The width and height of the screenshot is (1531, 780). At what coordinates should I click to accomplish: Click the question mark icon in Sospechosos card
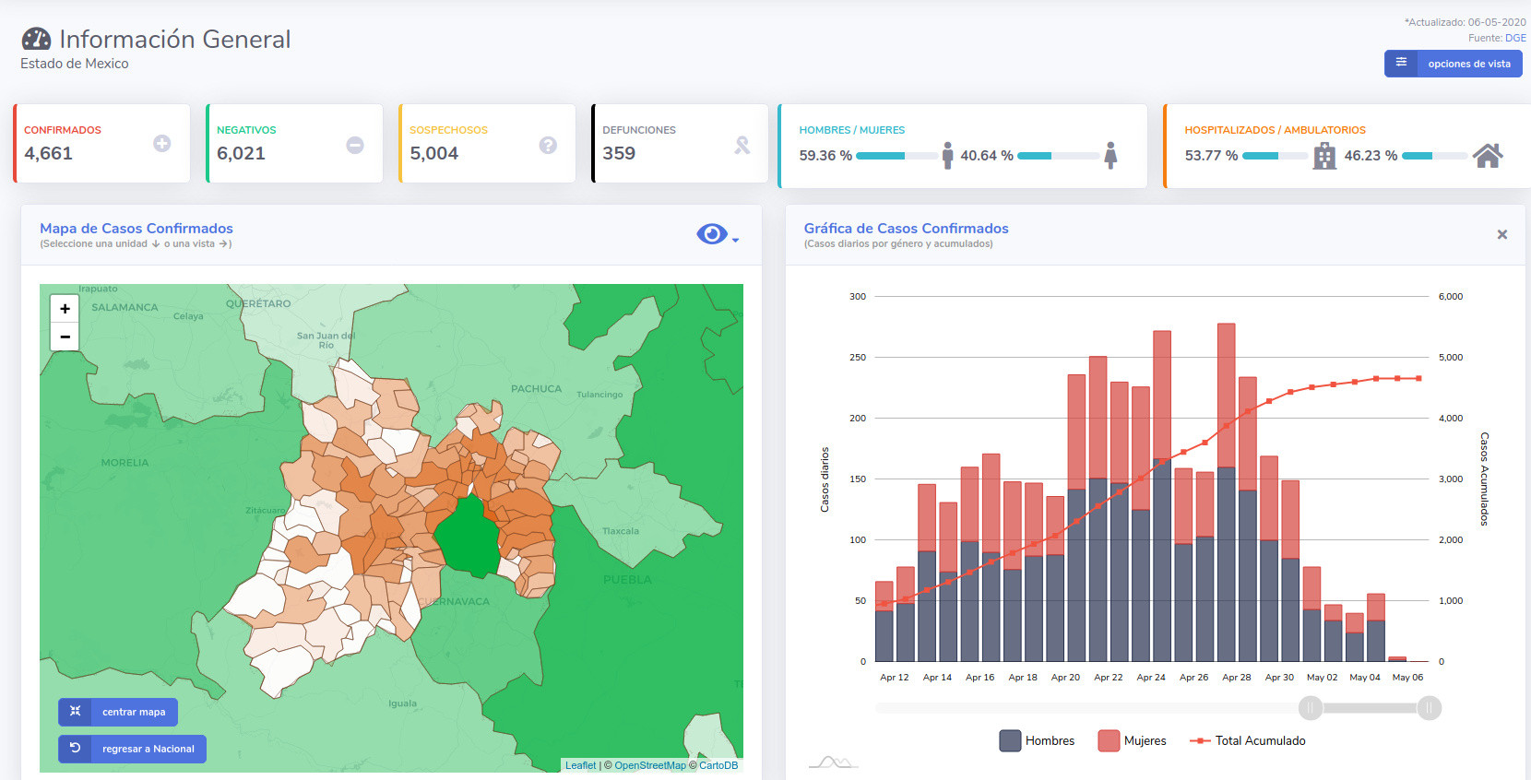coord(548,145)
